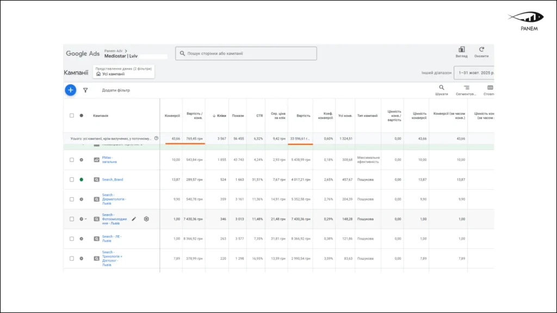Click the blue plus new campaign button

(70, 90)
